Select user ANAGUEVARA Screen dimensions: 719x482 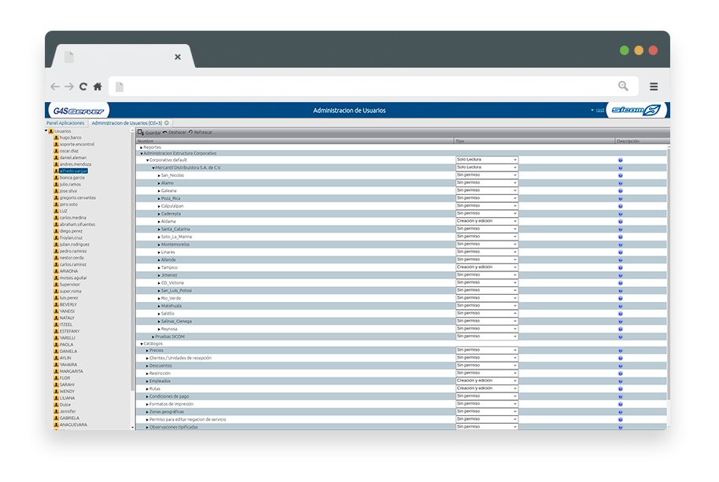coord(73,425)
